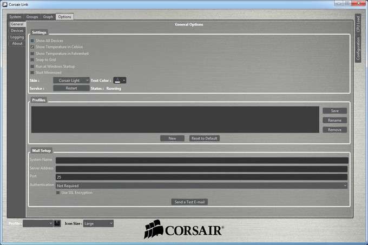
Task: Click Send a Test E-mail button
Action: click(189, 202)
